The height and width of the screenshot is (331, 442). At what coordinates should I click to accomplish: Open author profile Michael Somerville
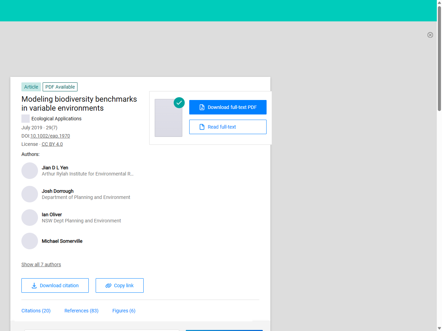[62, 241]
